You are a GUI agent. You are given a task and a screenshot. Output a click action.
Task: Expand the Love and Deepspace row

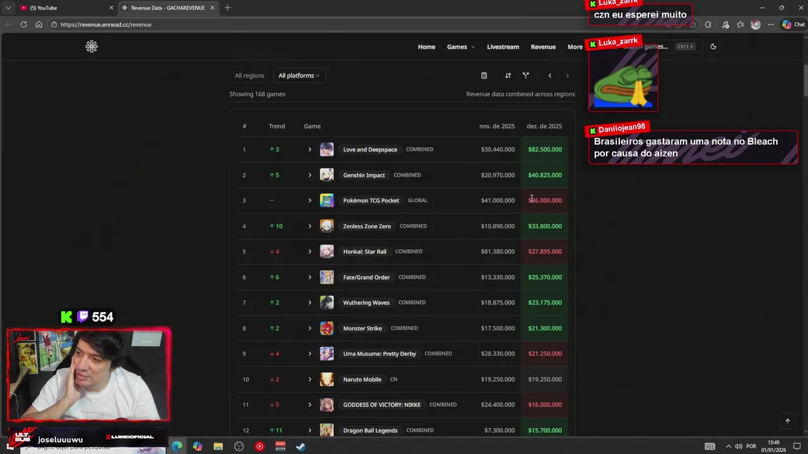pos(310,149)
